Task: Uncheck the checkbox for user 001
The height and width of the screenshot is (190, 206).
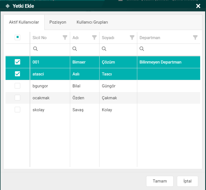Action: point(17,62)
